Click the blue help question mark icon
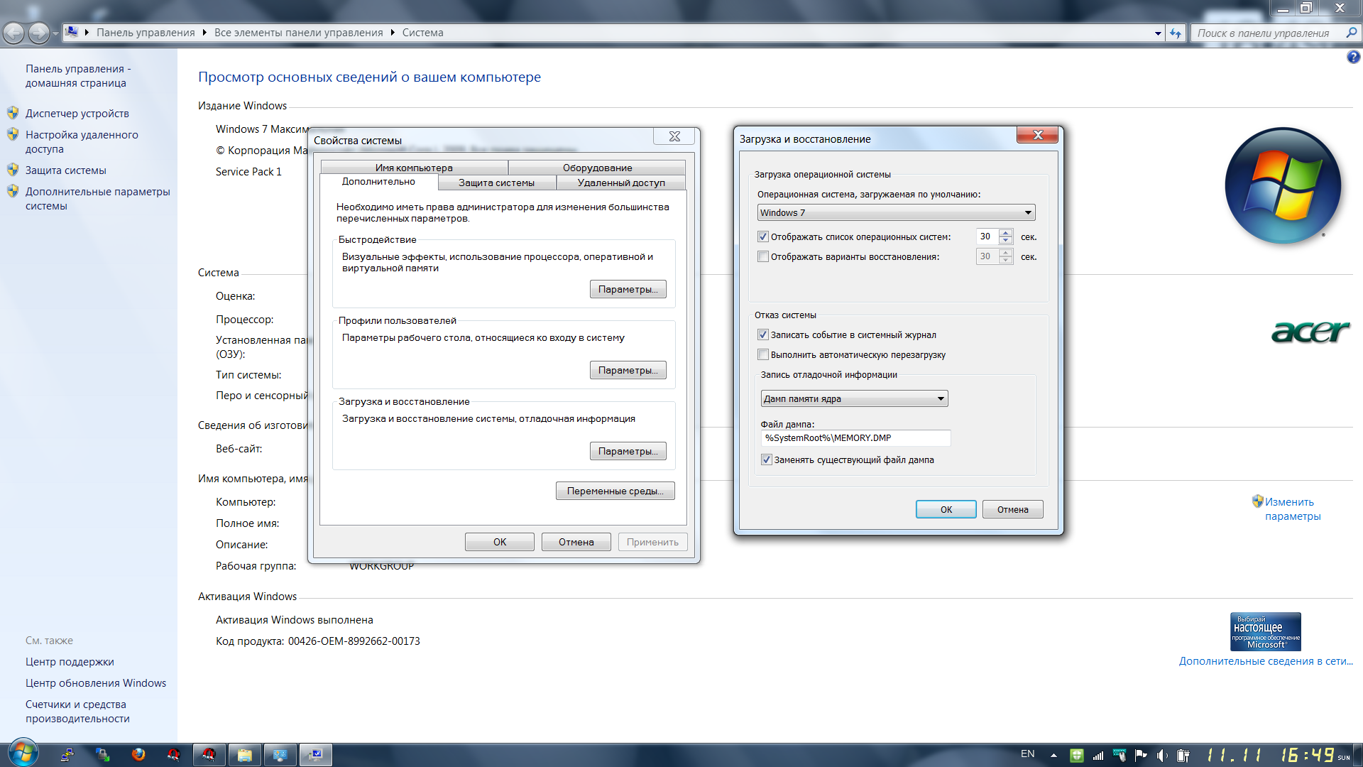This screenshot has height=767, width=1363. (1353, 58)
